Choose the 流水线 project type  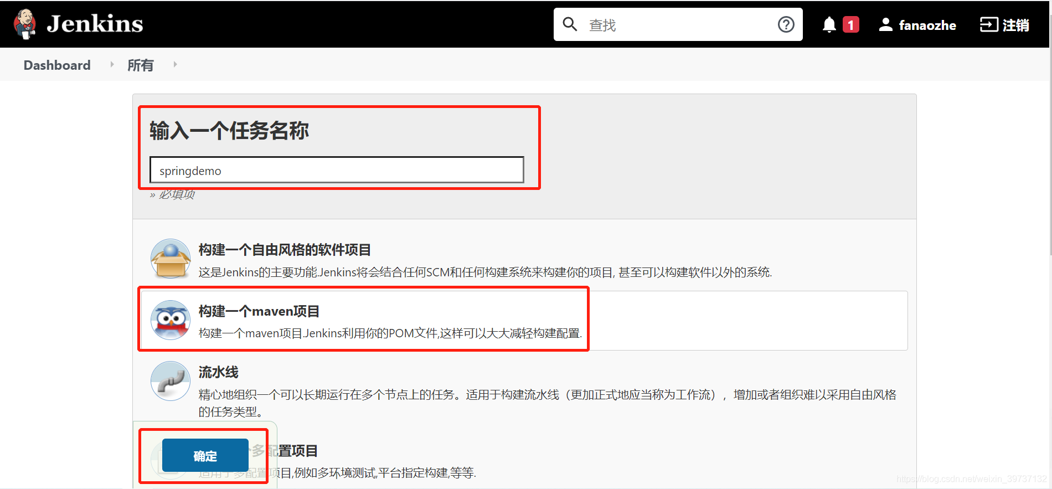point(219,372)
